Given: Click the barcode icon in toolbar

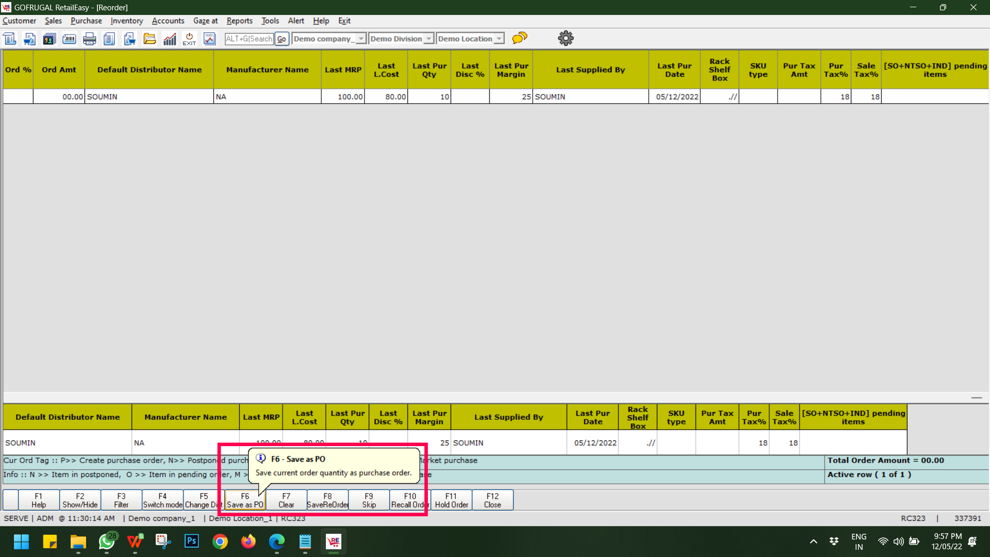Looking at the screenshot, I should pos(69,39).
